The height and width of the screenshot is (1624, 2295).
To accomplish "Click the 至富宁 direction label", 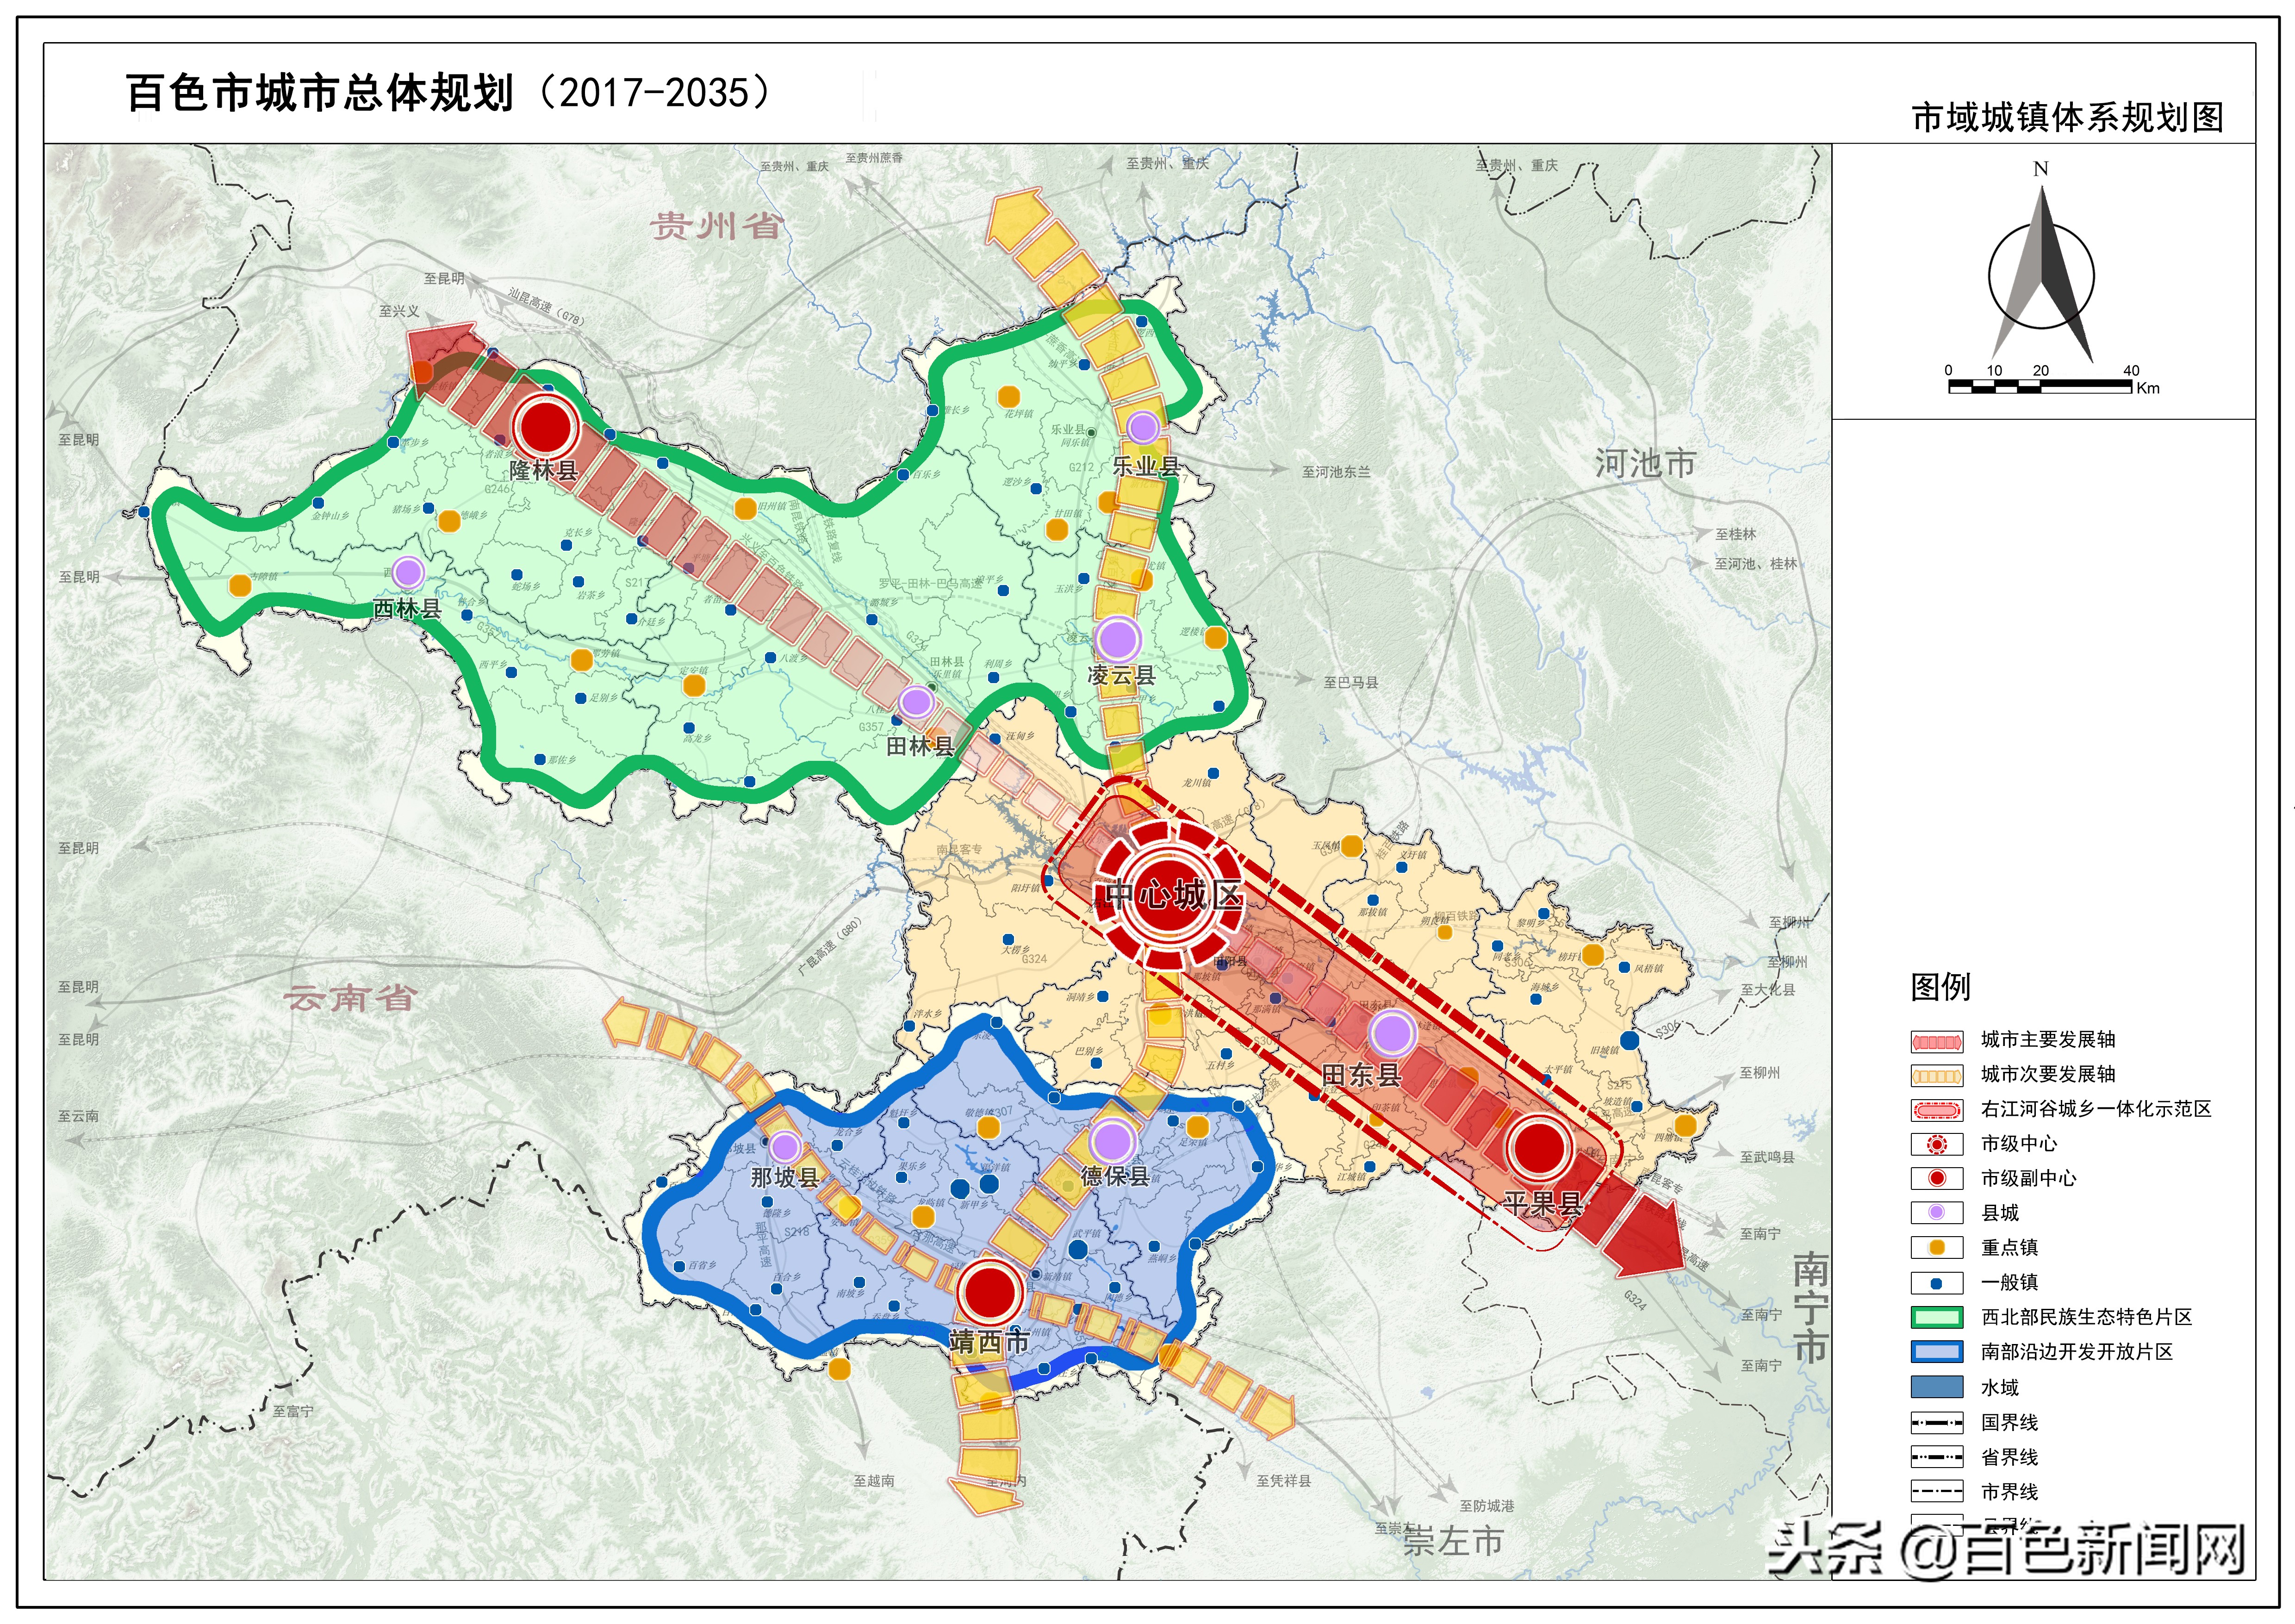I will coord(293,1411).
